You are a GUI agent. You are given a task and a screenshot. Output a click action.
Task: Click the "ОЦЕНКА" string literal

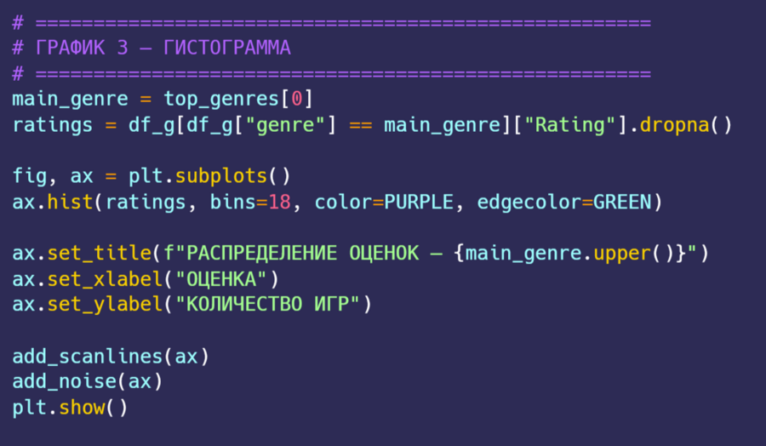[221, 279]
